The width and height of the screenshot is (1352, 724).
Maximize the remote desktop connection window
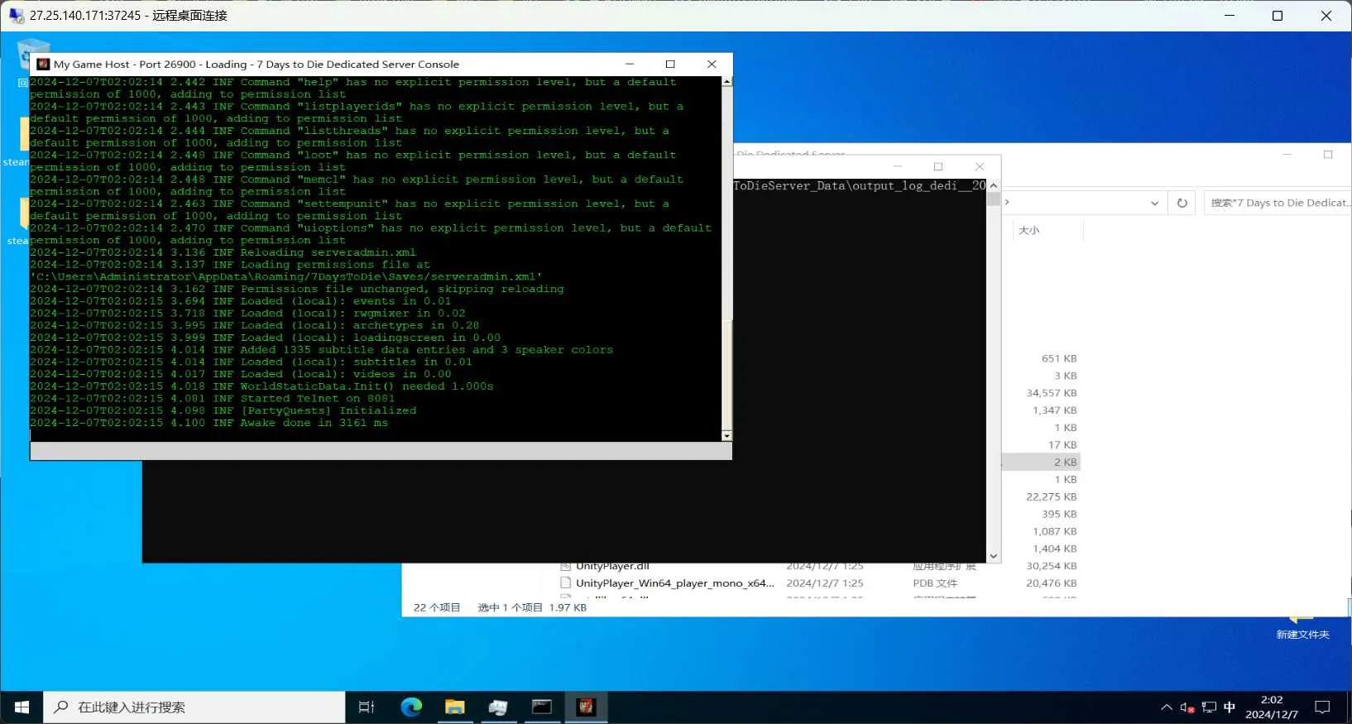click(1278, 16)
